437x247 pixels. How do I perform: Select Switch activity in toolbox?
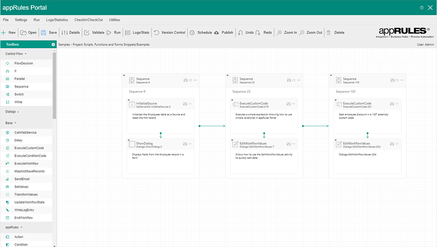tap(26, 94)
